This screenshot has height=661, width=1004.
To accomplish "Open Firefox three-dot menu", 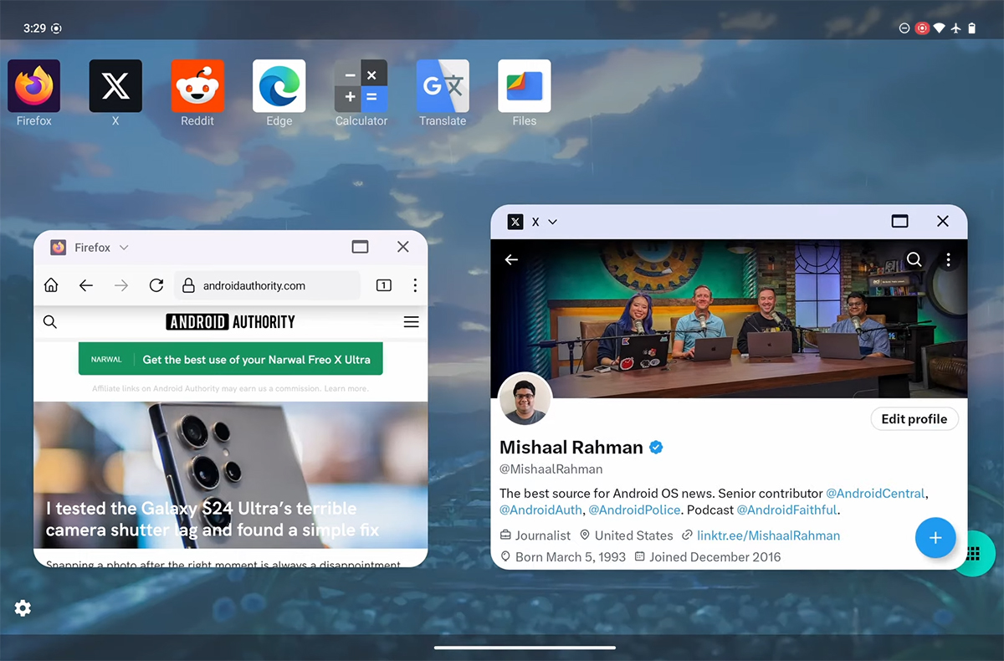I will coord(415,285).
